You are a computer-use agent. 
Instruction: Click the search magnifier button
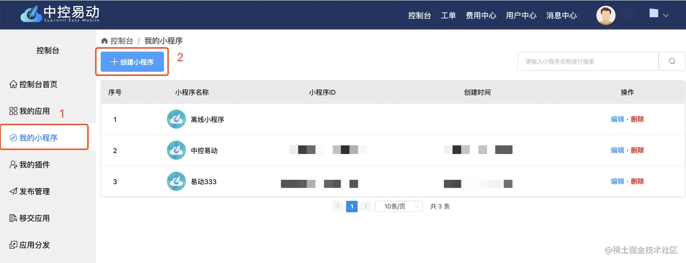672,61
